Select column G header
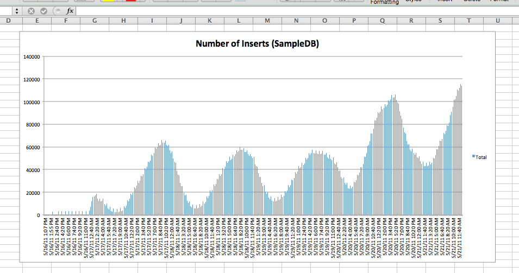Viewport: 519px width, 273px height. coord(95,21)
